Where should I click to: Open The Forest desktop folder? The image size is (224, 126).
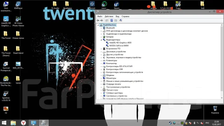[x=6, y=35]
